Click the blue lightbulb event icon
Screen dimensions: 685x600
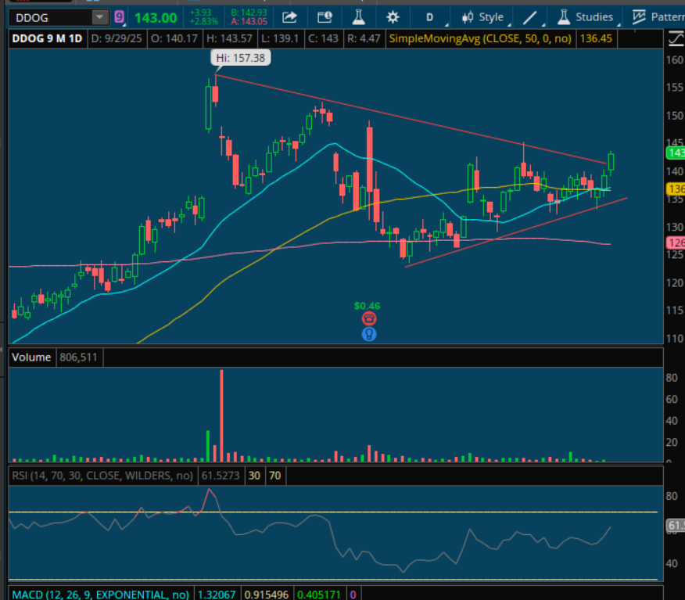click(x=369, y=334)
